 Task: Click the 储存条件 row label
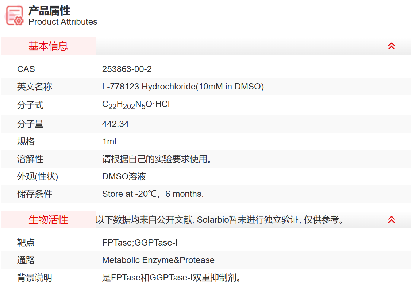click(35, 194)
